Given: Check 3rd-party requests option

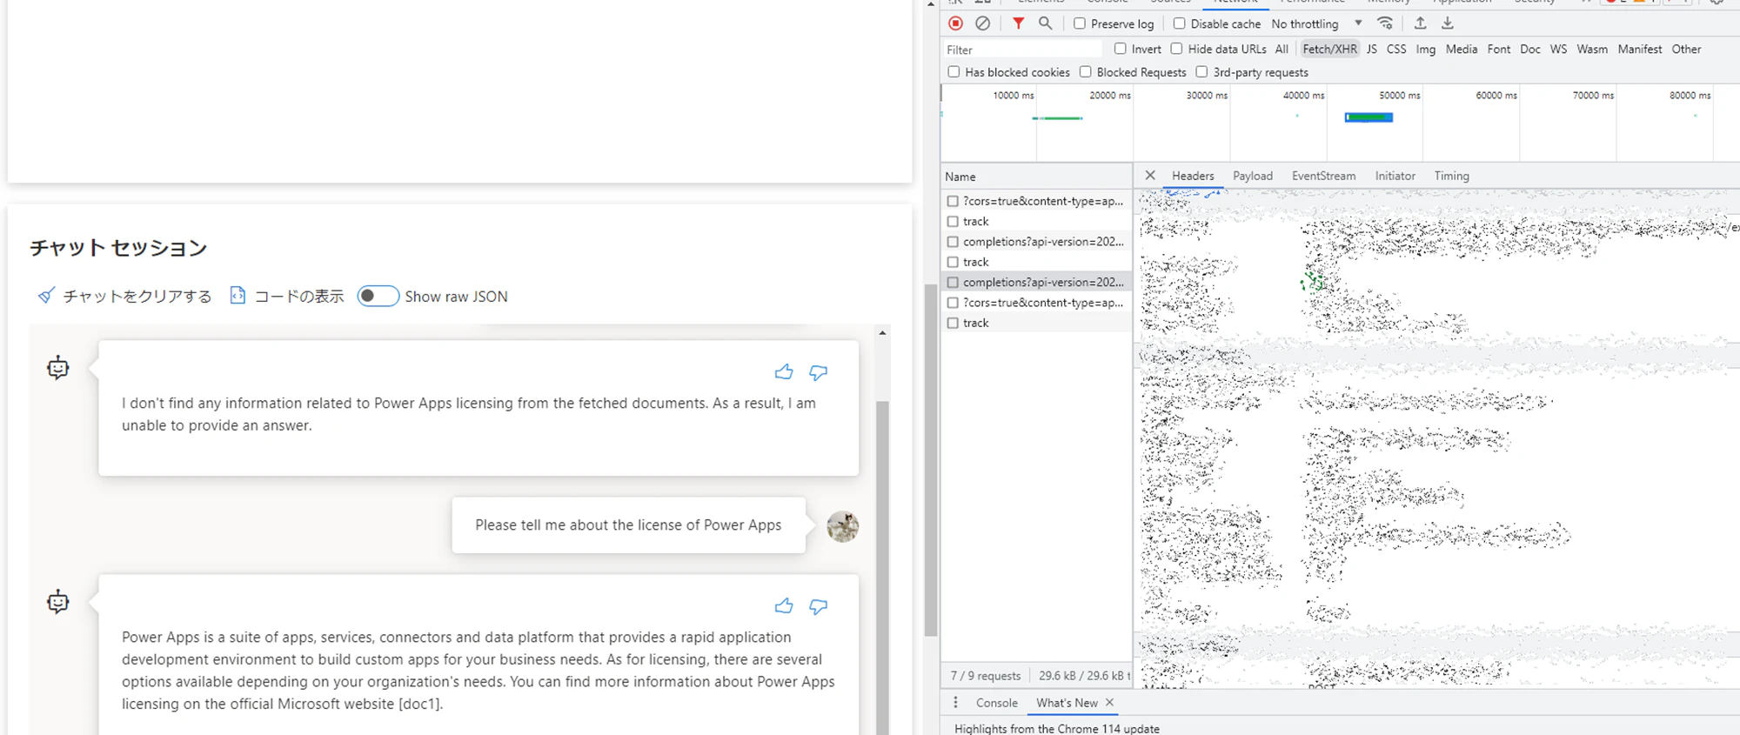Looking at the screenshot, I should coord(1201,72).
